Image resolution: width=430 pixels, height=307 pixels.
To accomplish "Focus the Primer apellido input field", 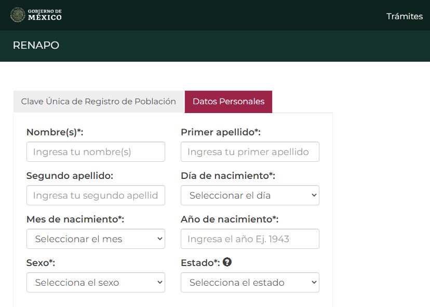I will click(x=250, y=152).
